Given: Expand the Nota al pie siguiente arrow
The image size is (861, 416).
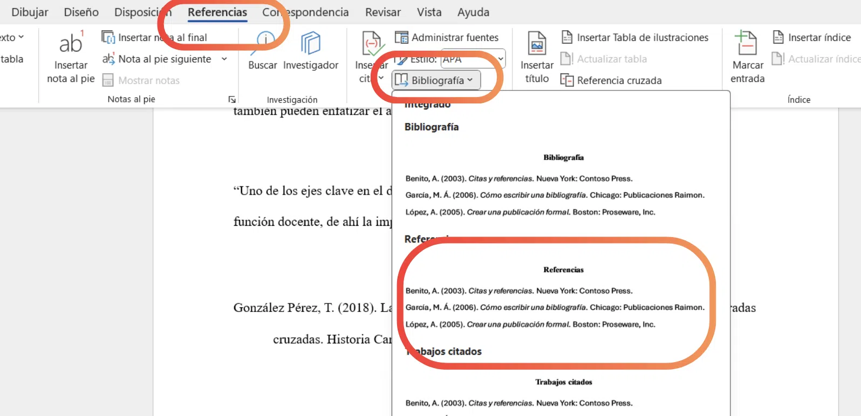Looking at the screenshot, I should (224, 59).
